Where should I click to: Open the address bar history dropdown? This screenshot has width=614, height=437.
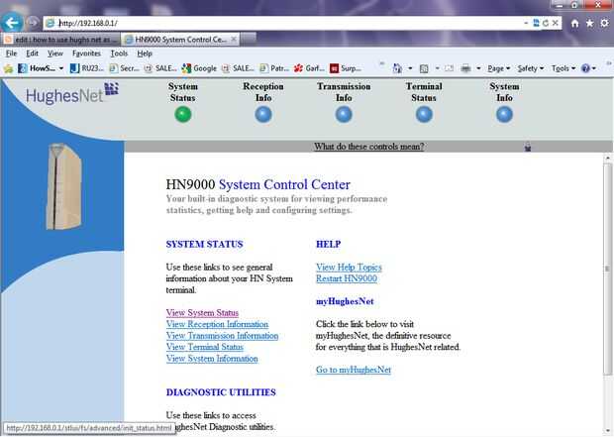coord(526,23)
